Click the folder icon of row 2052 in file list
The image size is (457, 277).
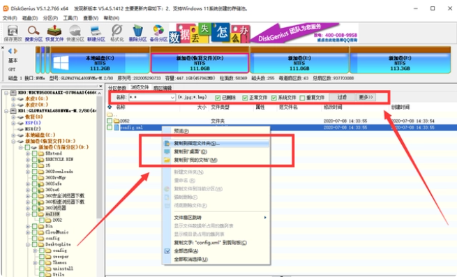tap(117, 121)
